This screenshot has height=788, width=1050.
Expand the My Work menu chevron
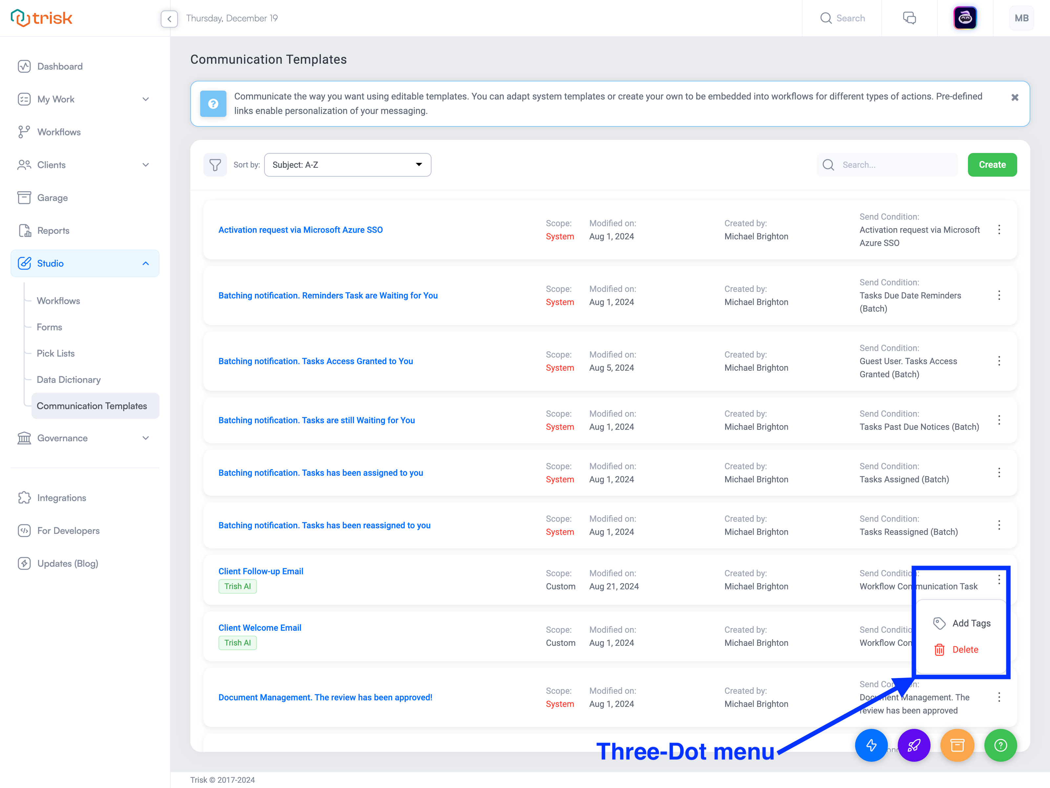[146, 99]
